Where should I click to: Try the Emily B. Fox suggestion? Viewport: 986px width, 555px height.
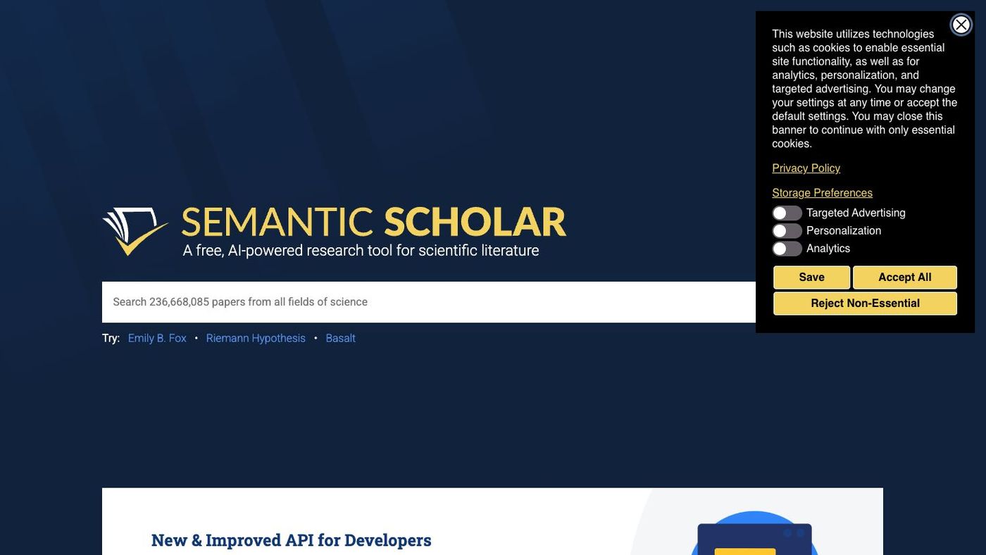(x=157, y=338)
